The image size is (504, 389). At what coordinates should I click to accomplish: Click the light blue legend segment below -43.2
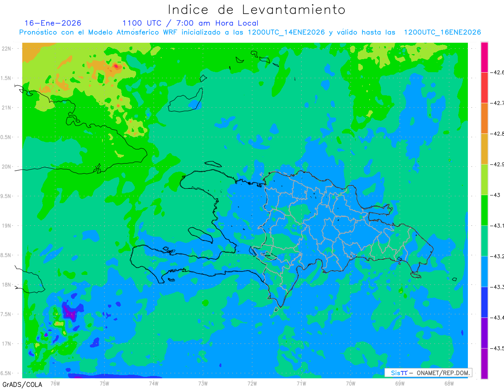(x=484, y=271)
